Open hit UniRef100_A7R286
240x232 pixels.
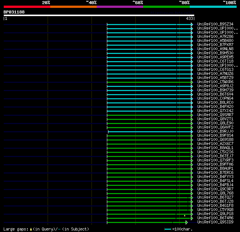215,37
